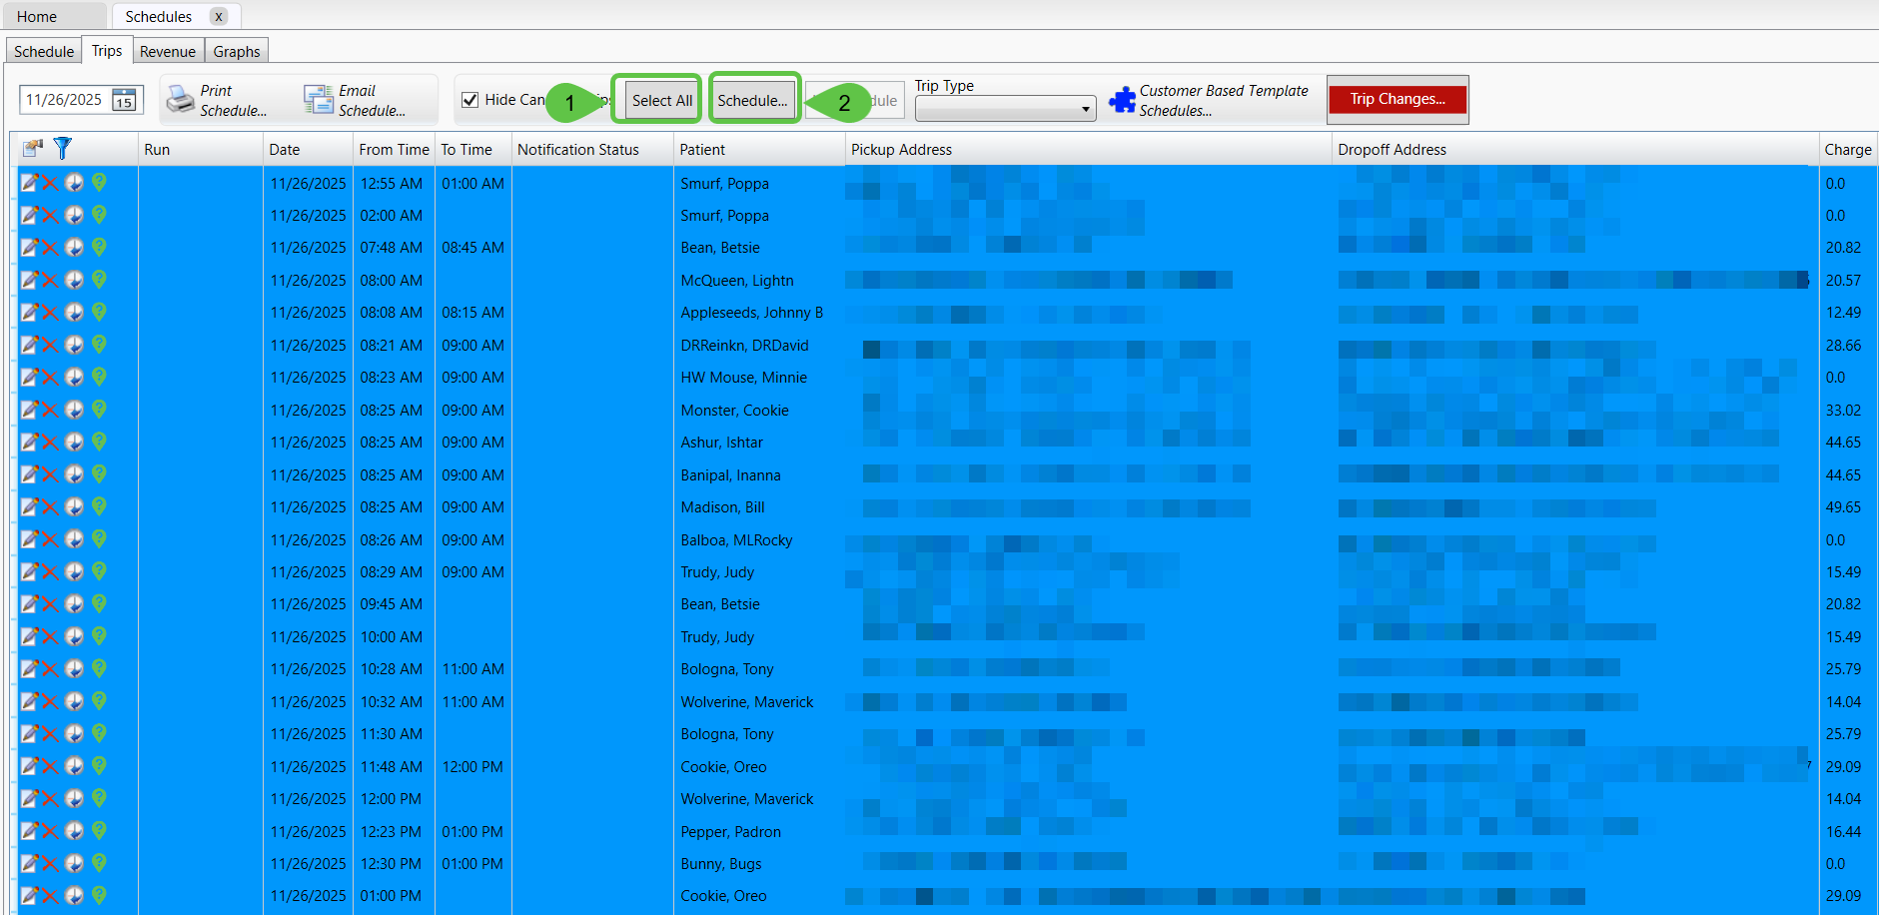Open clock icon for HW Mouse, Minnie trip
The width and height of the screenshot is (1879, 915).
click(74, 377)
